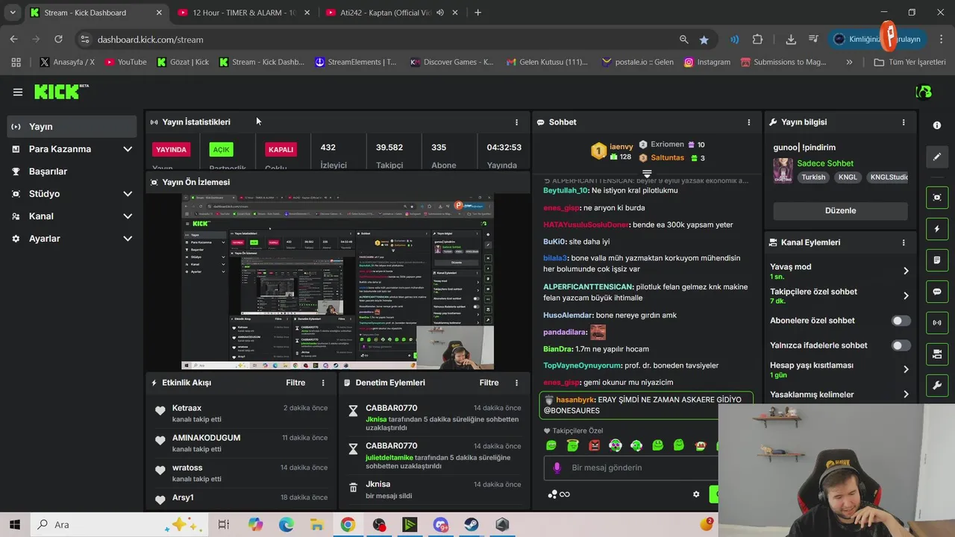This screenshot has height=537, width=955.
Task: Open options menu for Yayın İstatistikleri panel
Action: (x=516, y=122)
